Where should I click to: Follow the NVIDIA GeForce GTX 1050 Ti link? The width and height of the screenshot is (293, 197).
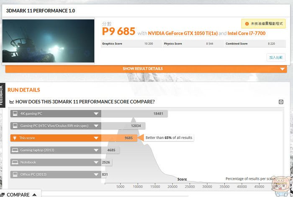pos(183,33)
